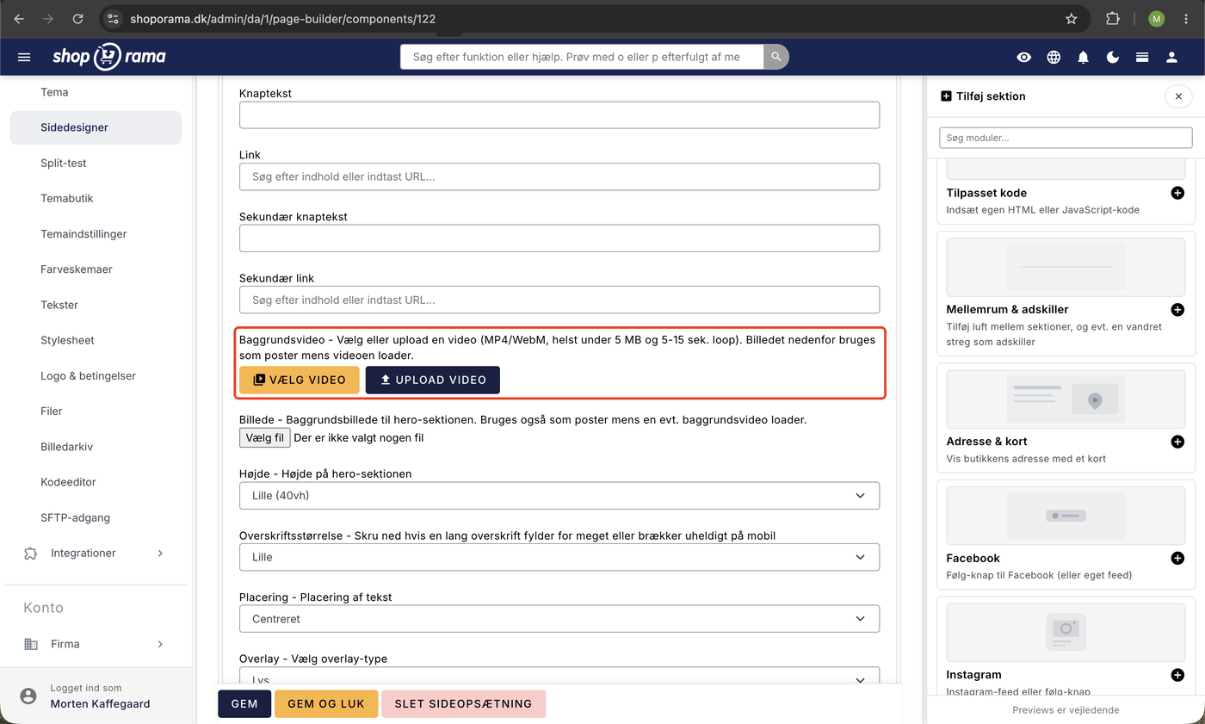
Task: Click the eye preview icon in header
Action: tap(1023, 57)
